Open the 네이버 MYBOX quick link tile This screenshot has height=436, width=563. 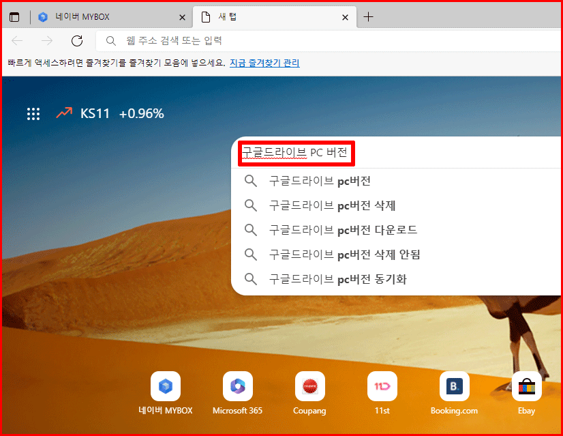(x=166, y=393)
